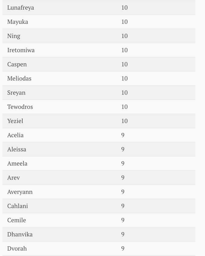
Task: Click the name Yeziel
Action: coord(15,121)
